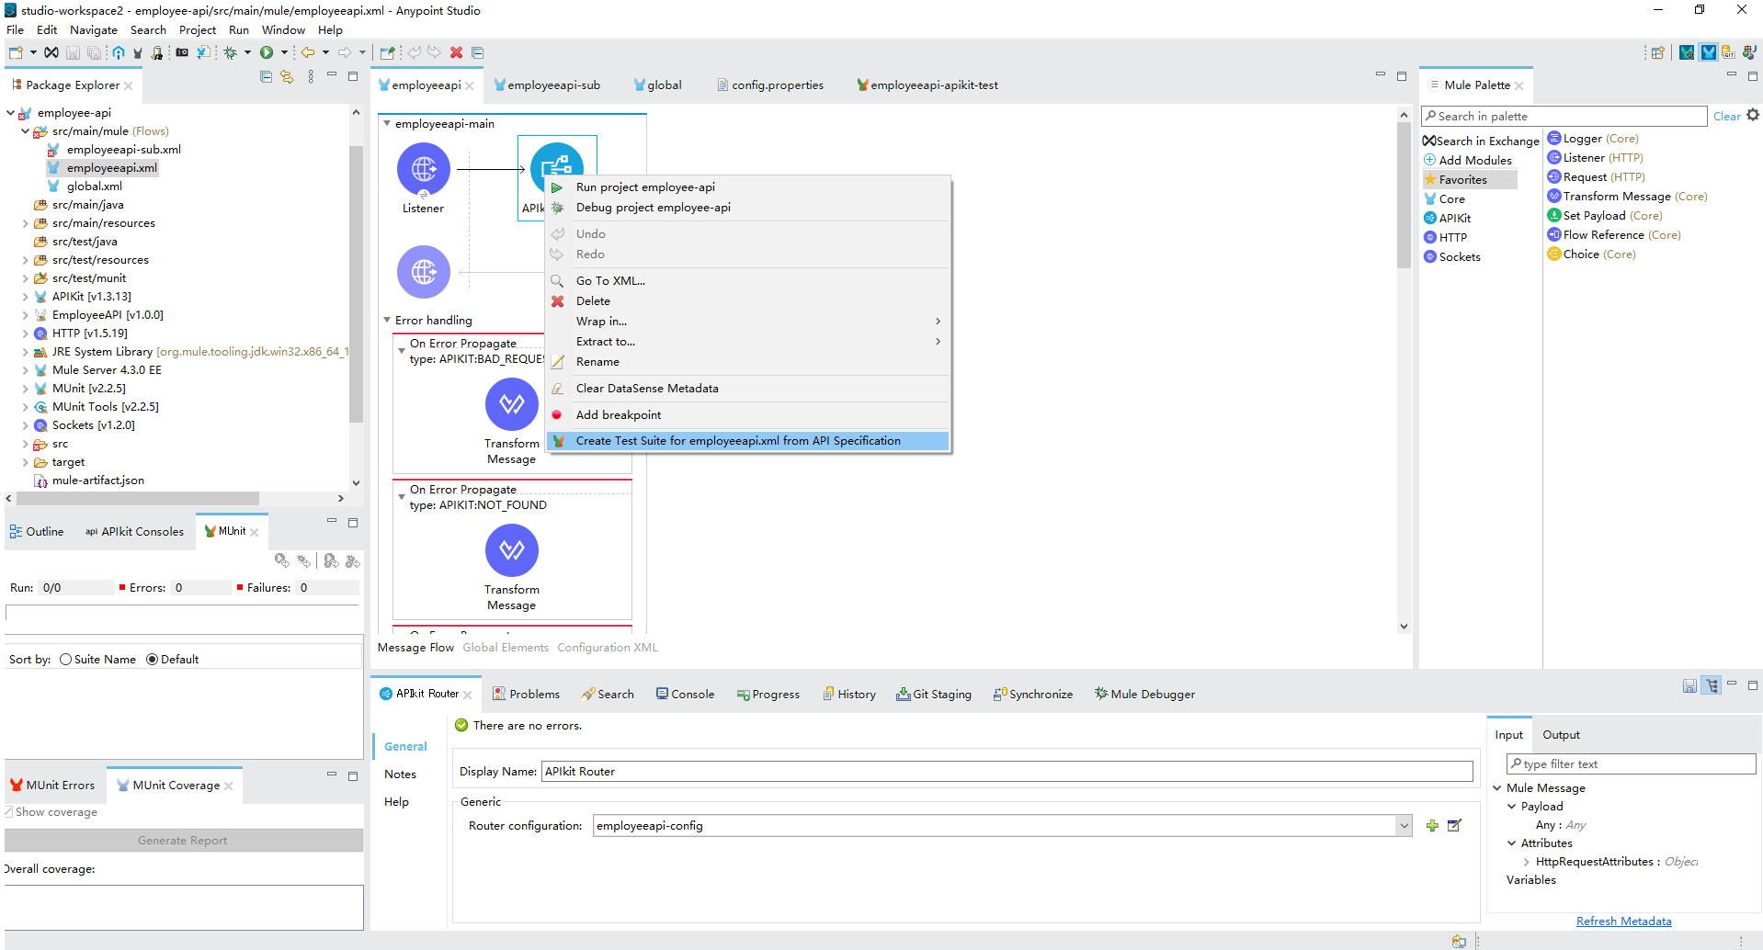The image size is (1763, 950).
Task: Select the Default sort radio button
Action: point(152,660)
